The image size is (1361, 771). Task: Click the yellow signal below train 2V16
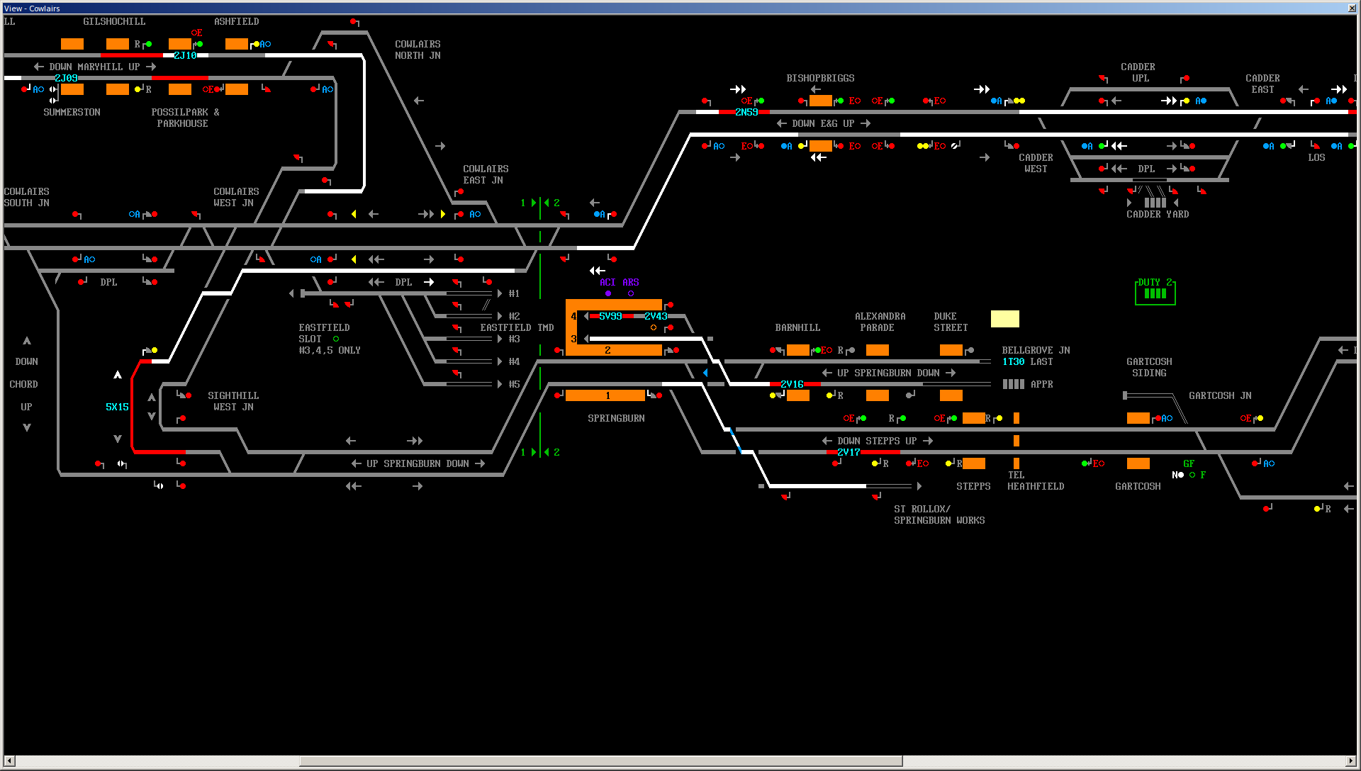(x=773, y=395)
